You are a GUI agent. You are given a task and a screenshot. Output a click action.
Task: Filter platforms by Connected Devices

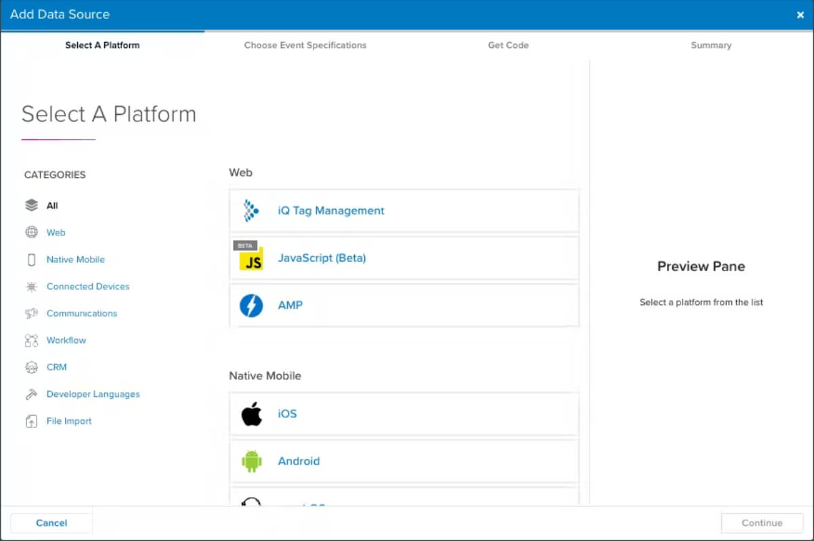[88, 287]
